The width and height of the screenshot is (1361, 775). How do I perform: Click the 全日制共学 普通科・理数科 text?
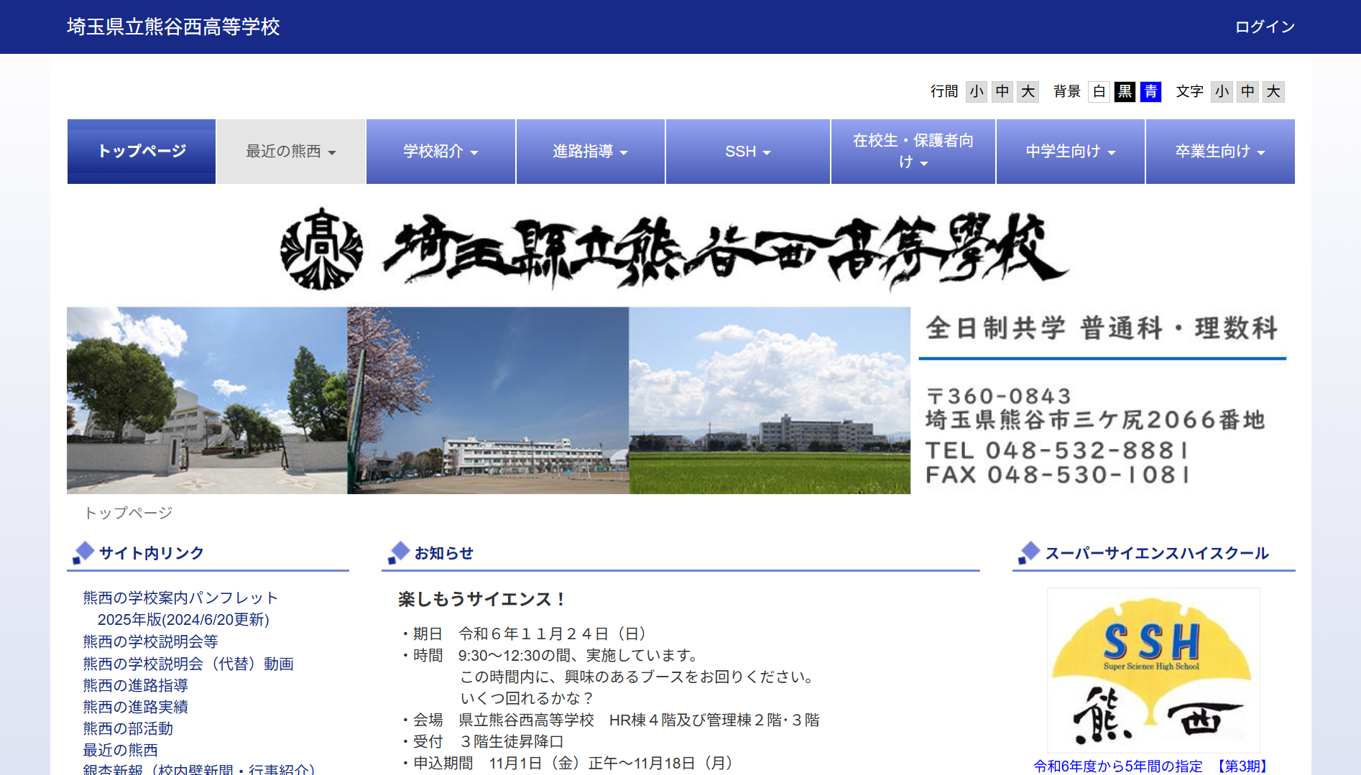click(1102, 328)
